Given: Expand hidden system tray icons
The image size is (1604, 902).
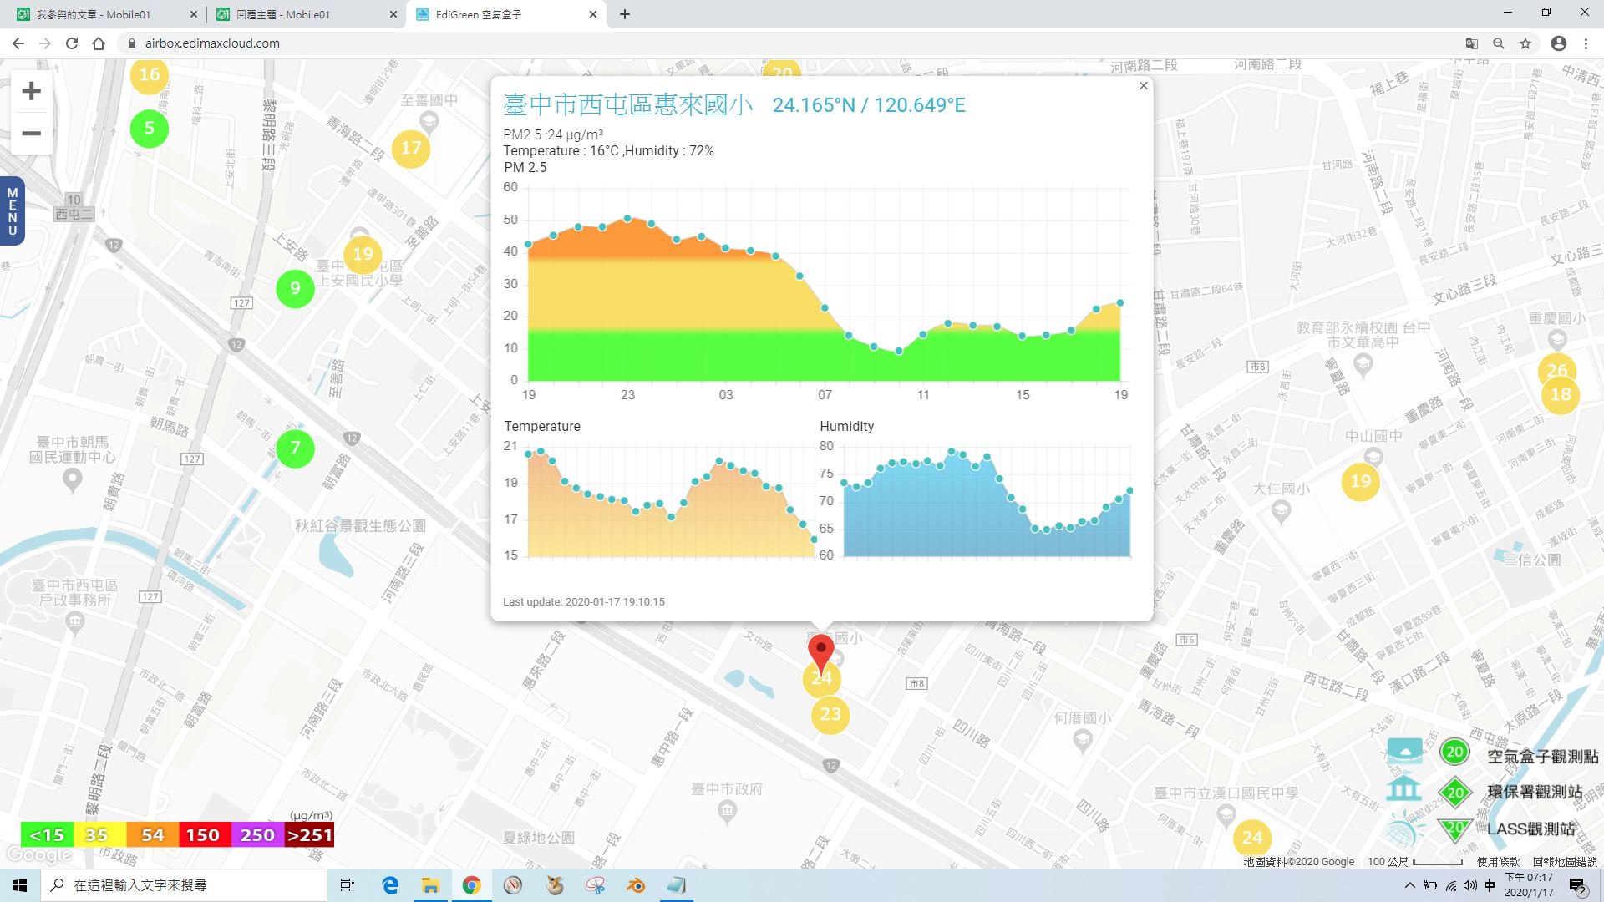Looking at the screenshot, I should coord(1410,885).
